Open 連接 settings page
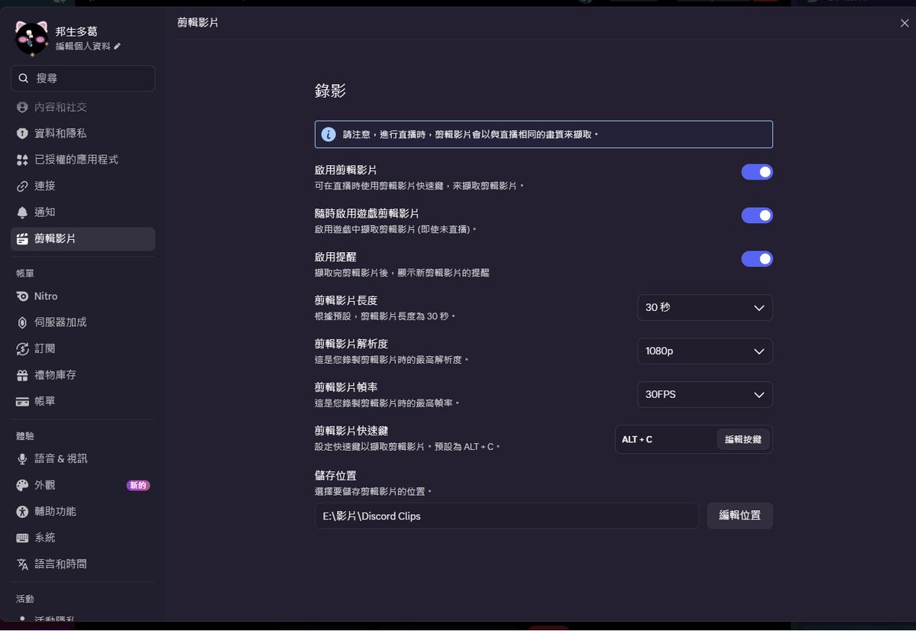Image resolution: width=916 pixels, height=631 pixels. [83, 186]
